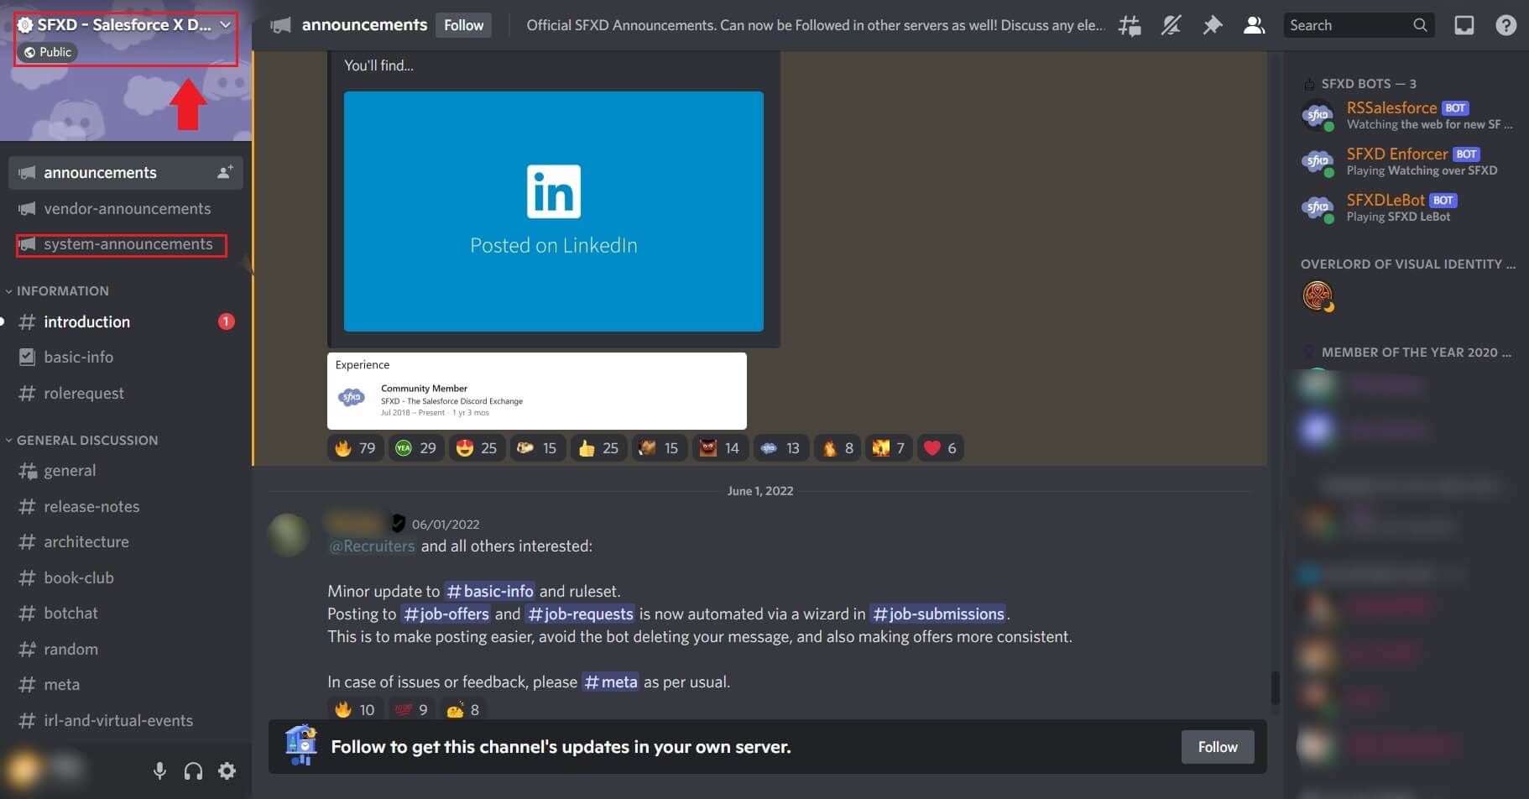Click the red heart reaction with 6
Viewport: 1529px width, 799px height.
click(940, 448)
